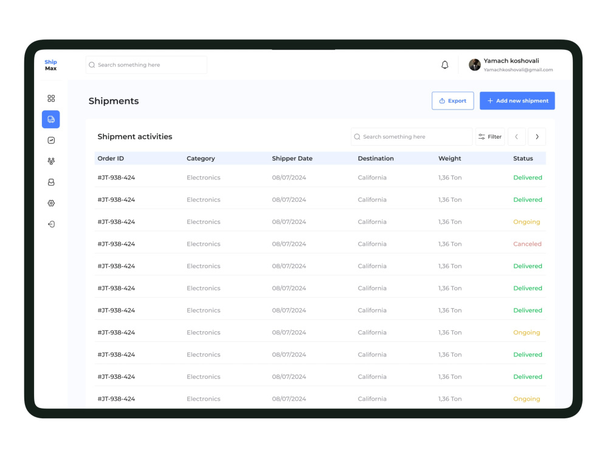Viewport: 608px width, 456px height.
Task: Open Yamach koshovali's profile avatar
Action: [475, 64]
